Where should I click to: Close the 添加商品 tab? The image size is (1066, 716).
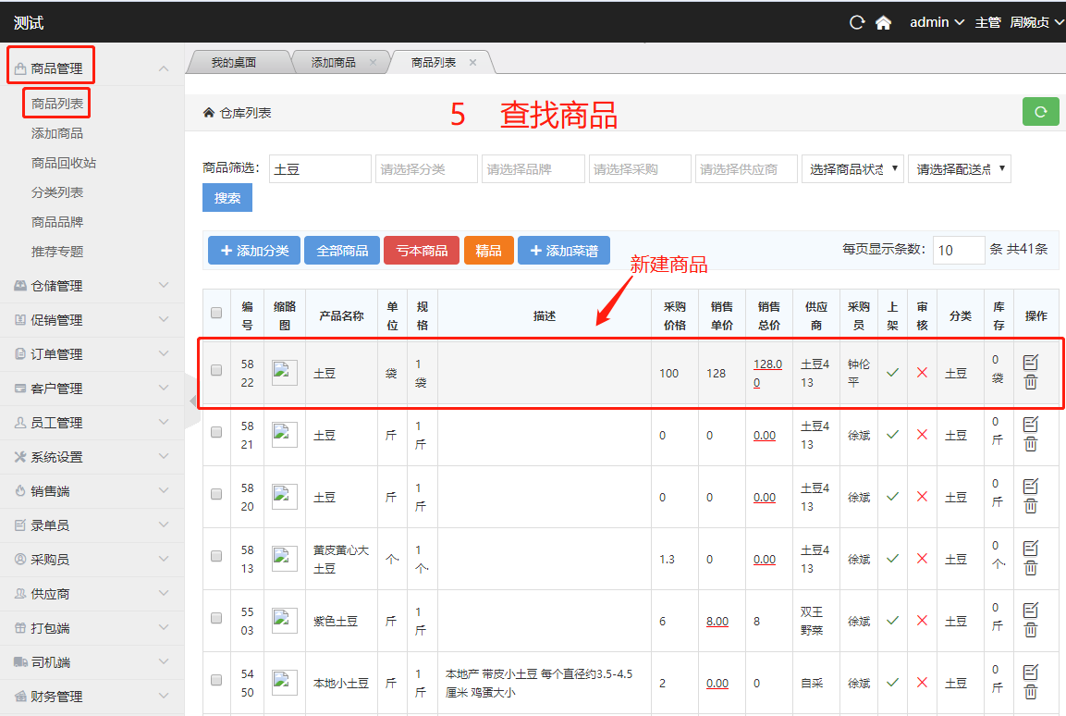click(x=373, y=63)
